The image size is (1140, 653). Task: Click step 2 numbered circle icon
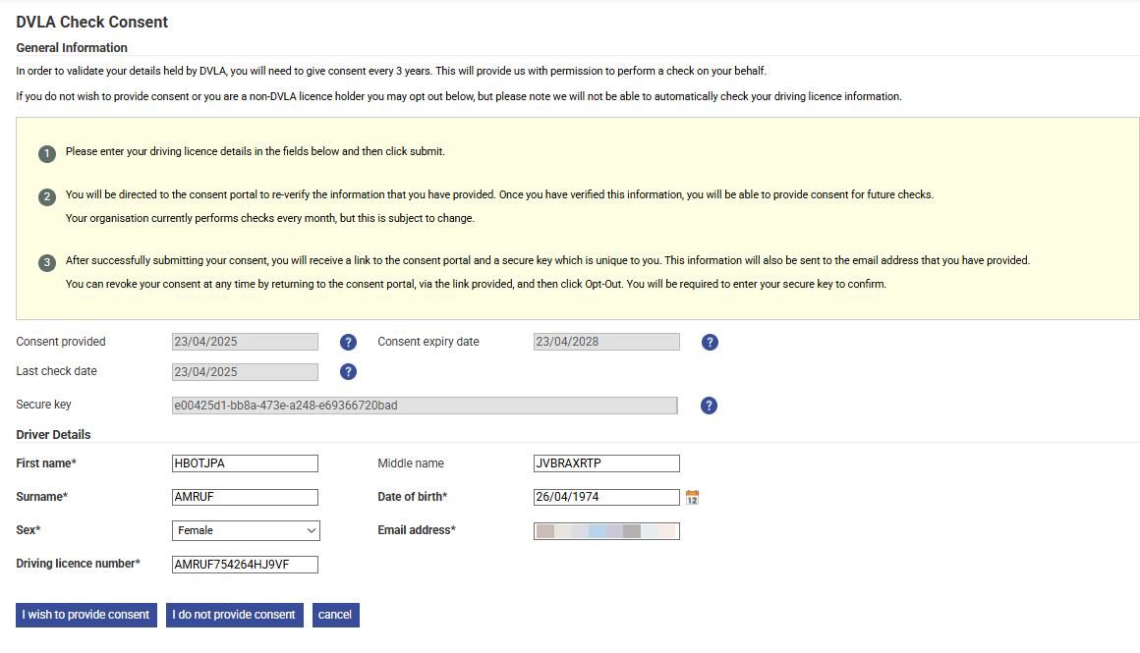click(47, 196)
